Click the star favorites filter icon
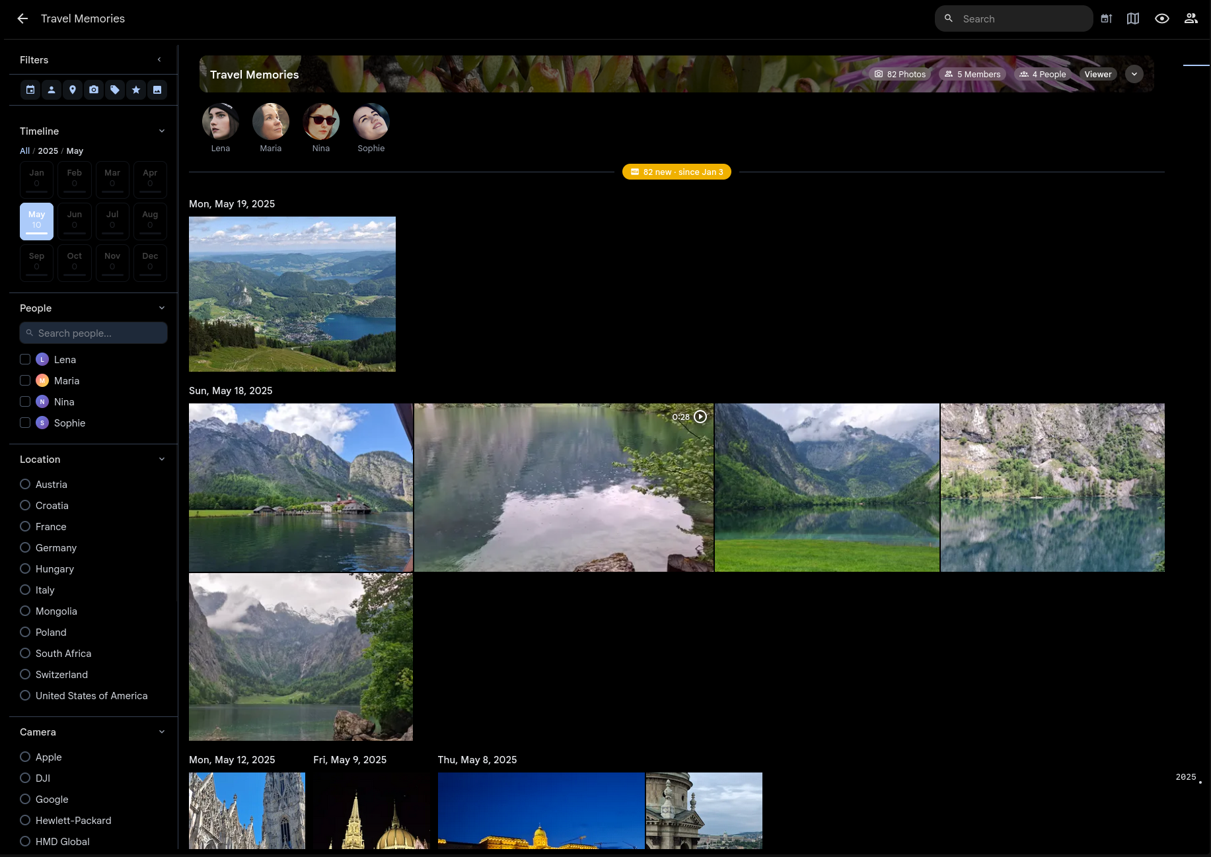Screen dimensions: 1211x857 pyautogui.click(x=136, y=90)
